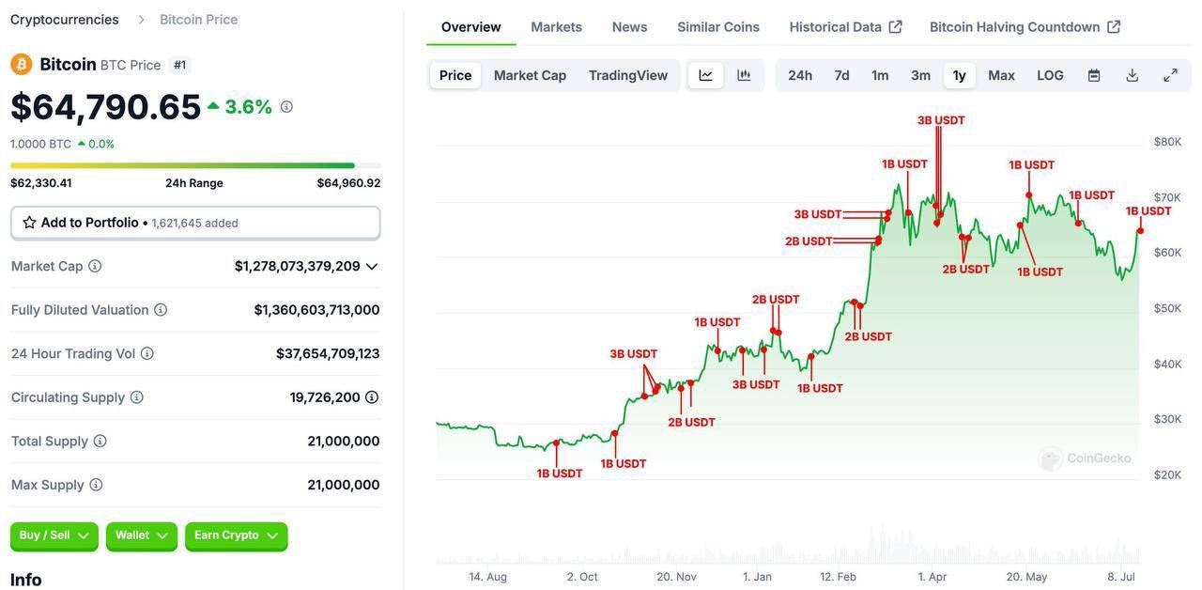Click info icon next to 24 Hour Trading Vol
1202x590 pixels.
click(147, 353)
